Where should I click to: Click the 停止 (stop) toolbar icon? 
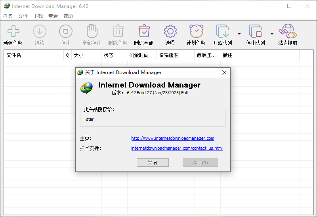pos(66,31)
